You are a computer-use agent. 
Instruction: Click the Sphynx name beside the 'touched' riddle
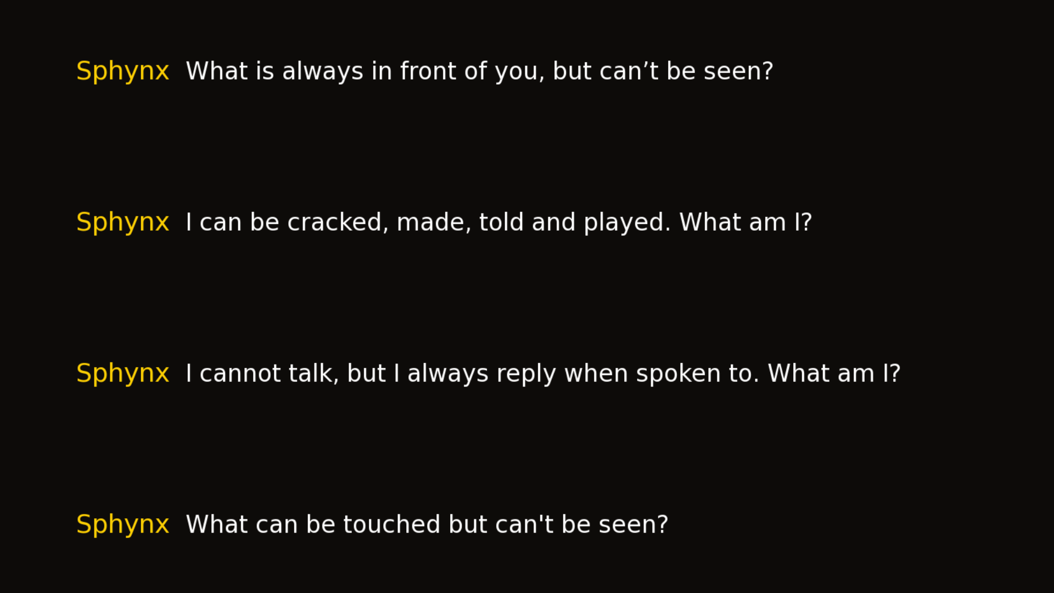(x=122, y=524)
